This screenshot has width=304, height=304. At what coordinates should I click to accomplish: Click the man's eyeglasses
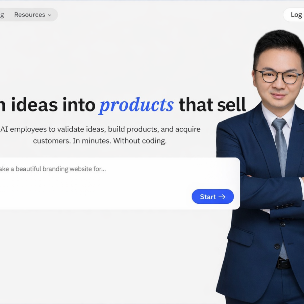coord(279,77)
